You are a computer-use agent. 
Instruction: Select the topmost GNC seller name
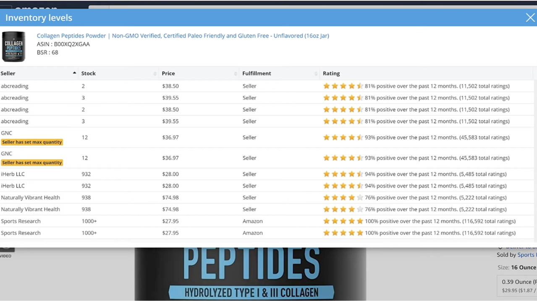7,133
